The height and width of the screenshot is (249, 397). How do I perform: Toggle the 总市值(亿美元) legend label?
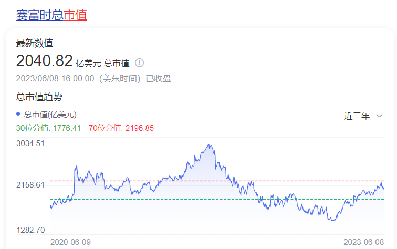50,114
